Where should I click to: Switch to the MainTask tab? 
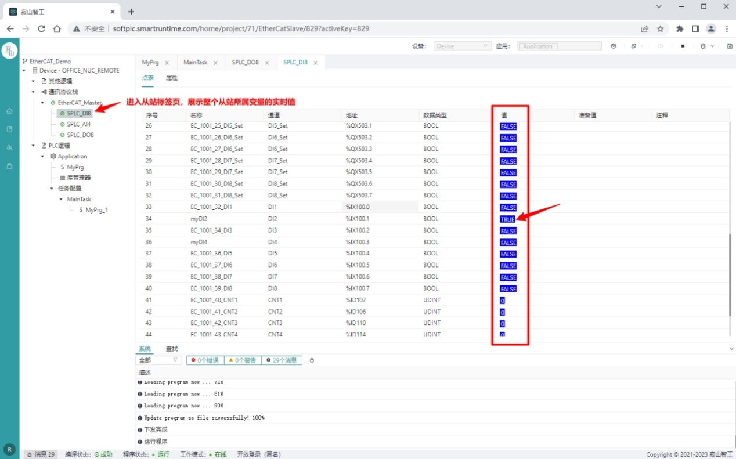196,62
